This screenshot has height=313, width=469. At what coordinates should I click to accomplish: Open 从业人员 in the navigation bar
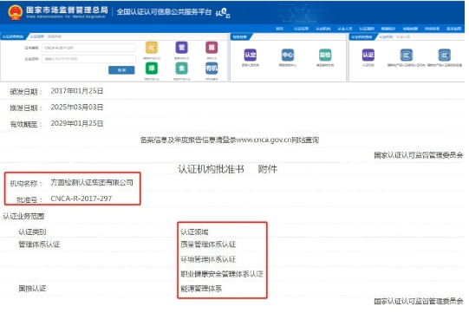[x=345, y=29]
